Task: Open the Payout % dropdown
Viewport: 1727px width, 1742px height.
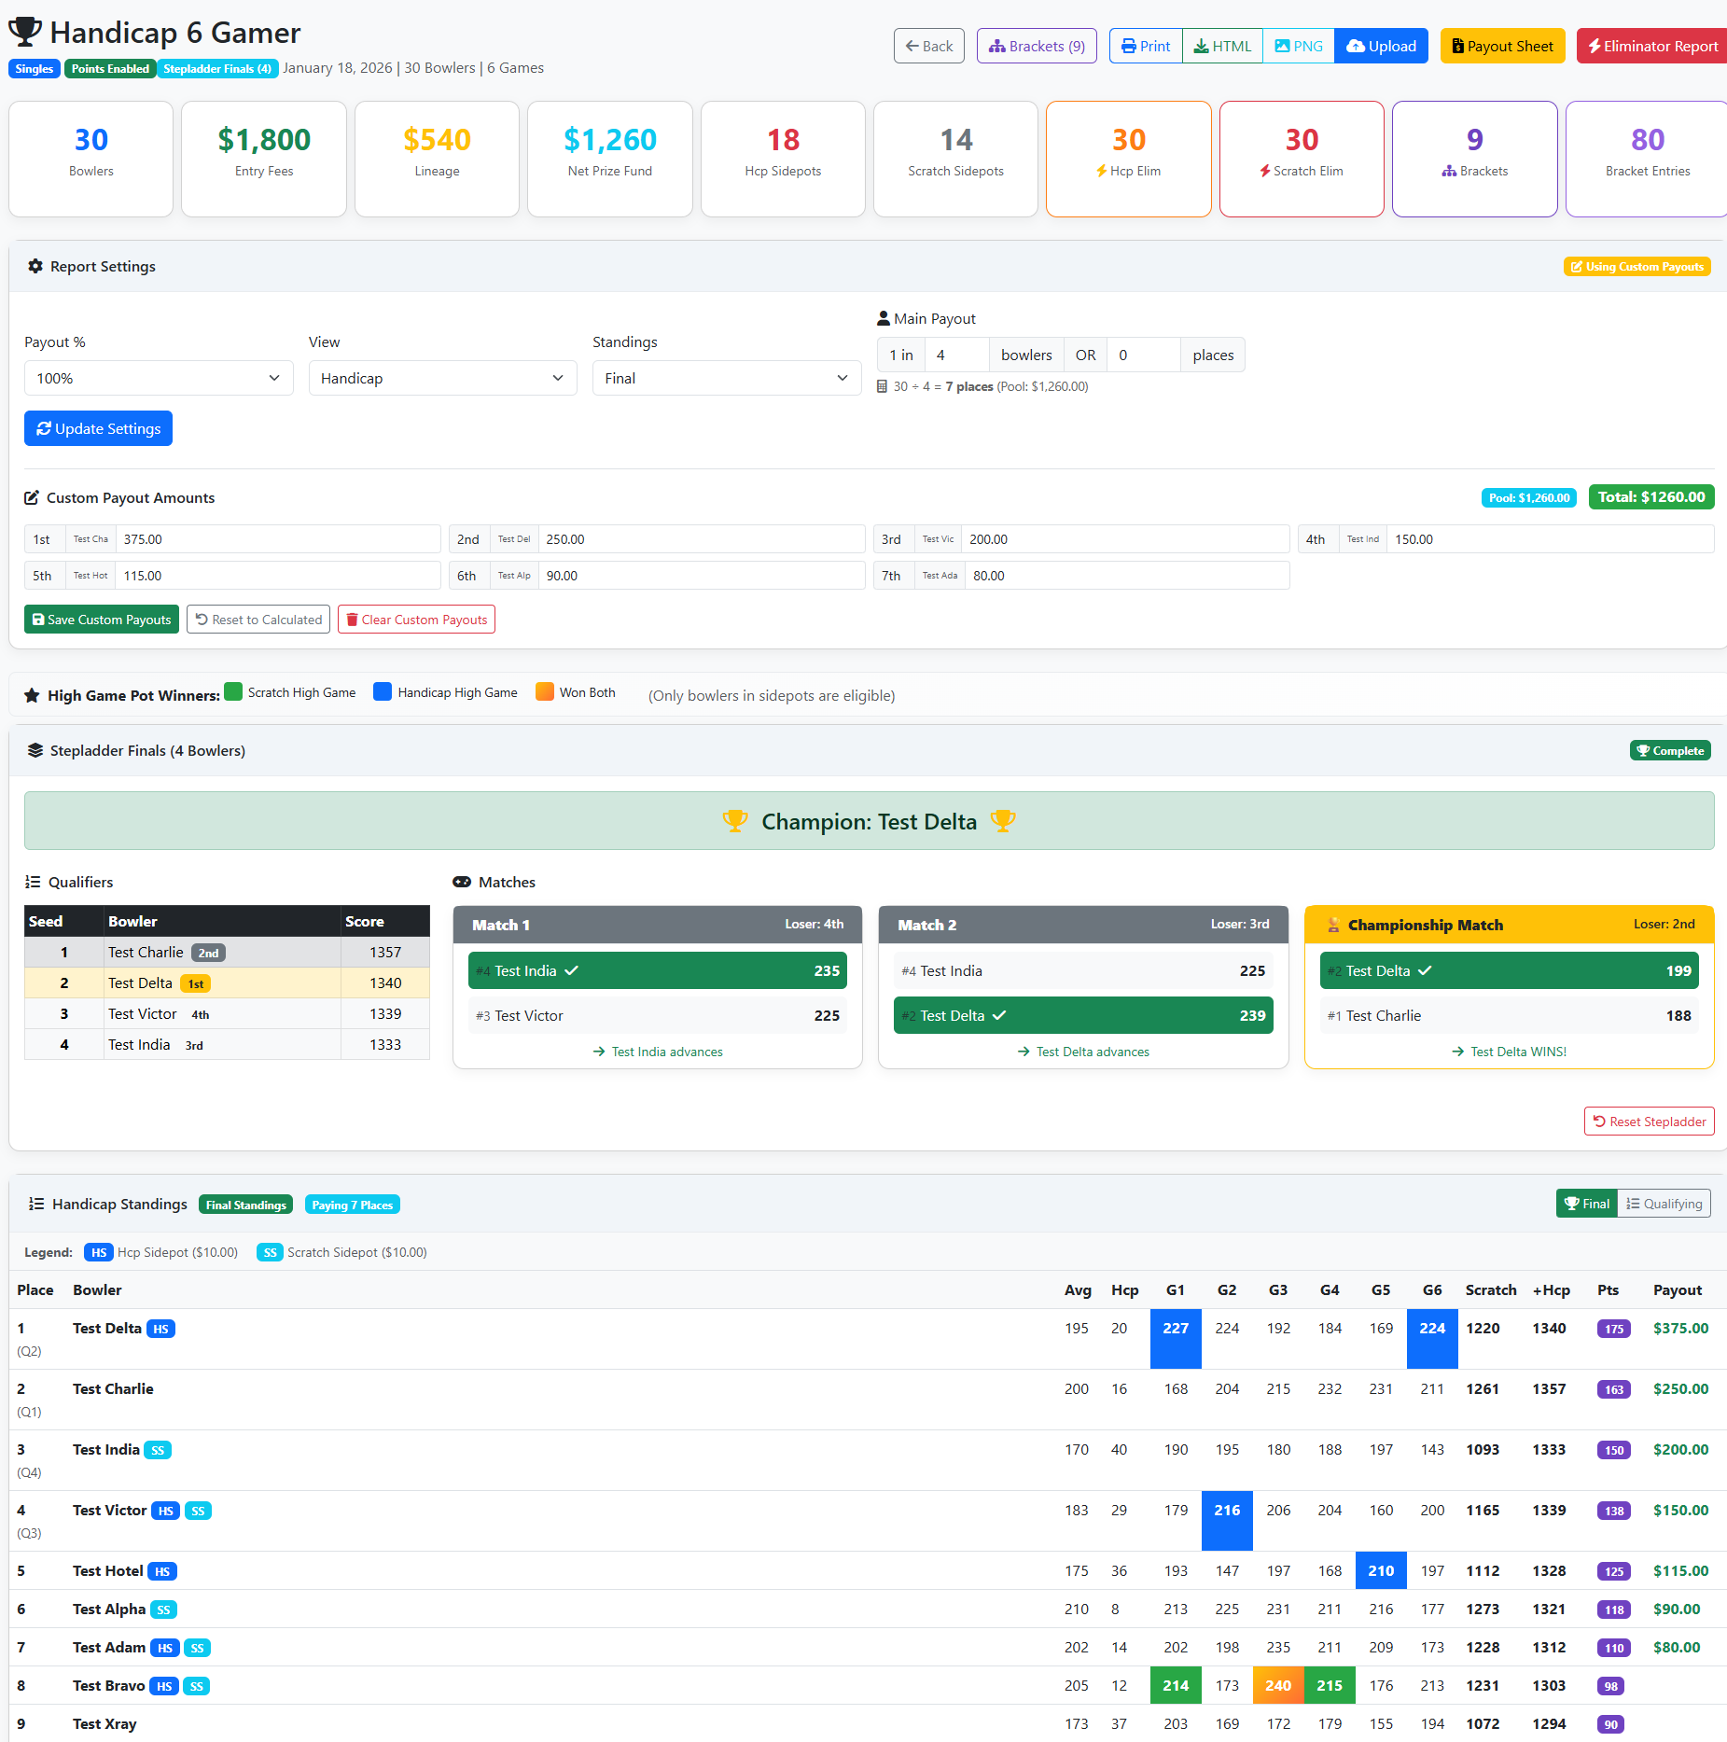Action: pyautogui.click(x=159, y=378)
